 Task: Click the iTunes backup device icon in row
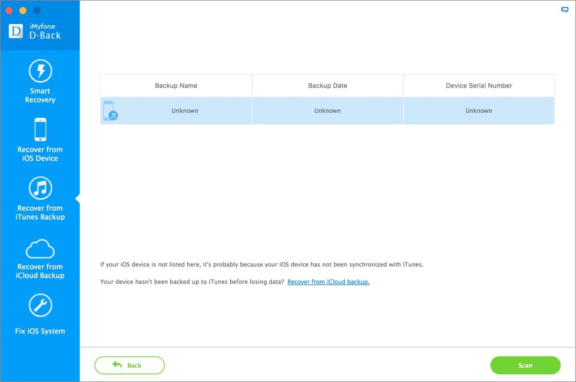click(110, 111)
